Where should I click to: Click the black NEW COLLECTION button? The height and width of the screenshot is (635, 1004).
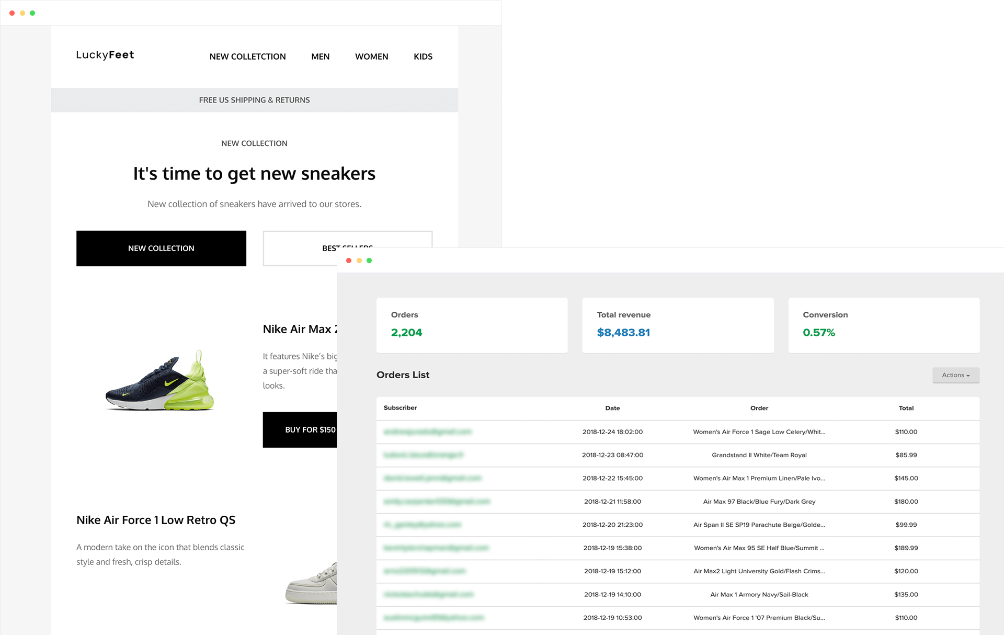(161, 248)
